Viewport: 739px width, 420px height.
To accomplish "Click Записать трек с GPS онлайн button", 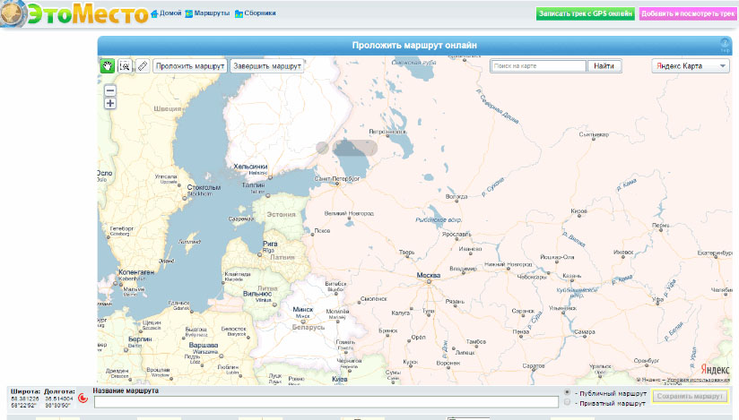I will pyautogui.click(x=586, y=13).
